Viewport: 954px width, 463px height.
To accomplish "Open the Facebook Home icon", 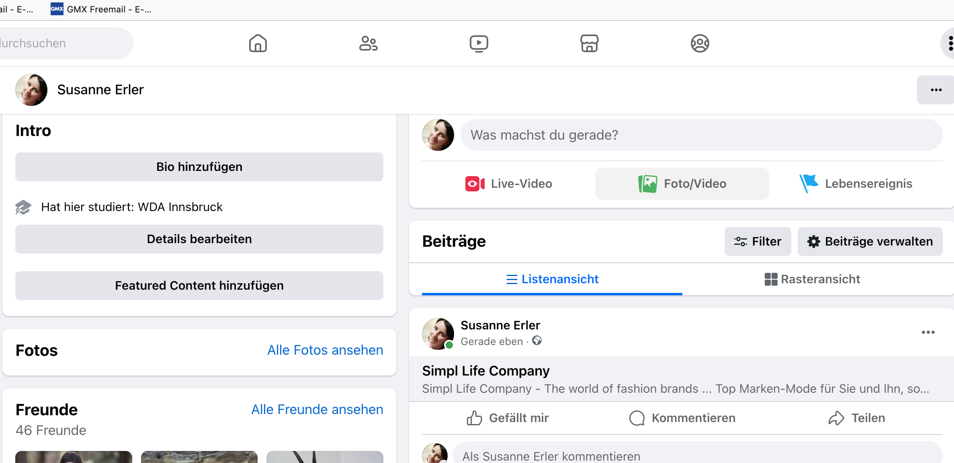I will tap(258, 43).
